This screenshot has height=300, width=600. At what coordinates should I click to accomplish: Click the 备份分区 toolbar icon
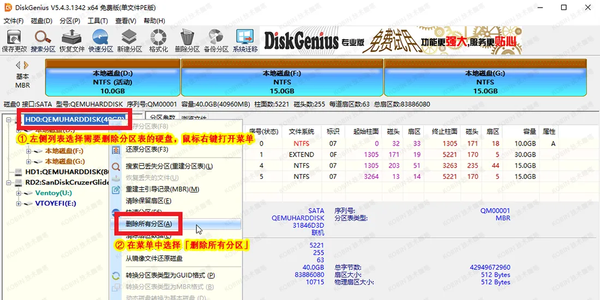tap(216, 37)
